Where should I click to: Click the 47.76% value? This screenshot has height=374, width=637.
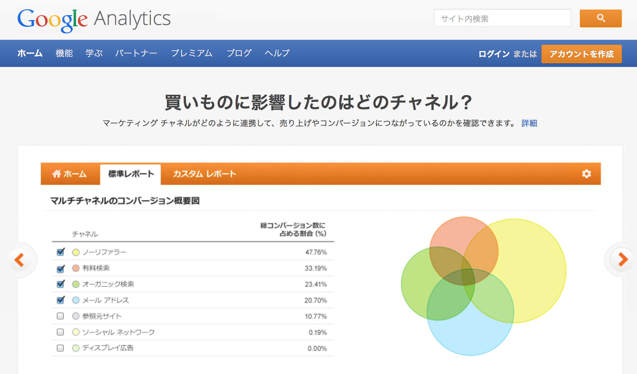[316, 252]
